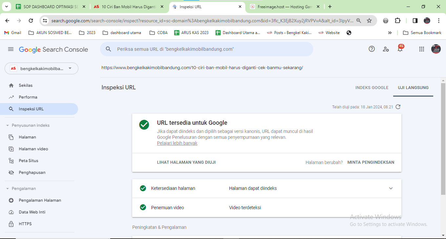Expand the Ketersediaan halaman row chevron

(391, 188)
